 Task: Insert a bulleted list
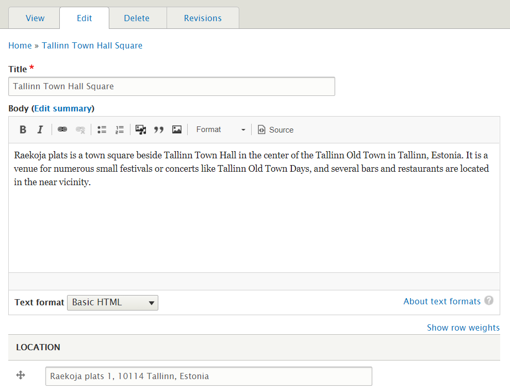pos(102,129)
